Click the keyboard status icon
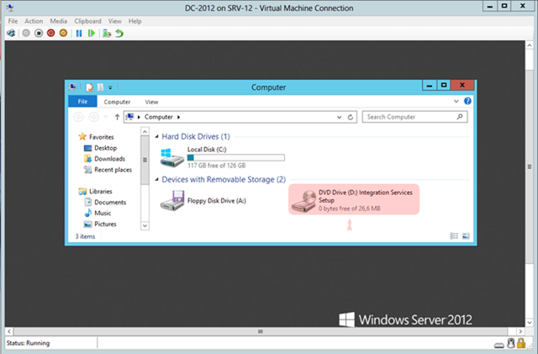Screen dimensions: 538x354 [499, 345]
